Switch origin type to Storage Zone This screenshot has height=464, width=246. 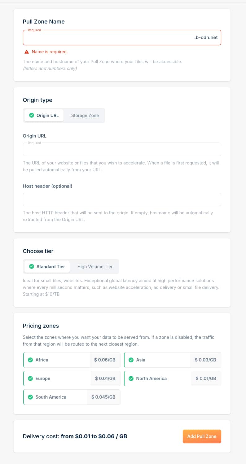pyautogui.click(x=85, y=116)
